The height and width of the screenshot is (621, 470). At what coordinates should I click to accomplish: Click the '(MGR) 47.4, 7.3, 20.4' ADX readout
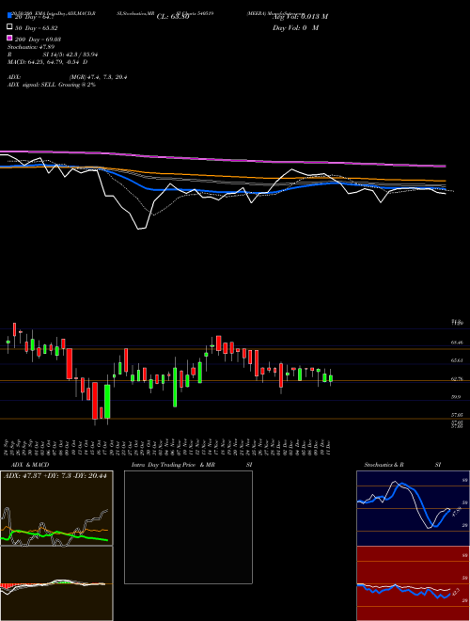pos(98,77)
